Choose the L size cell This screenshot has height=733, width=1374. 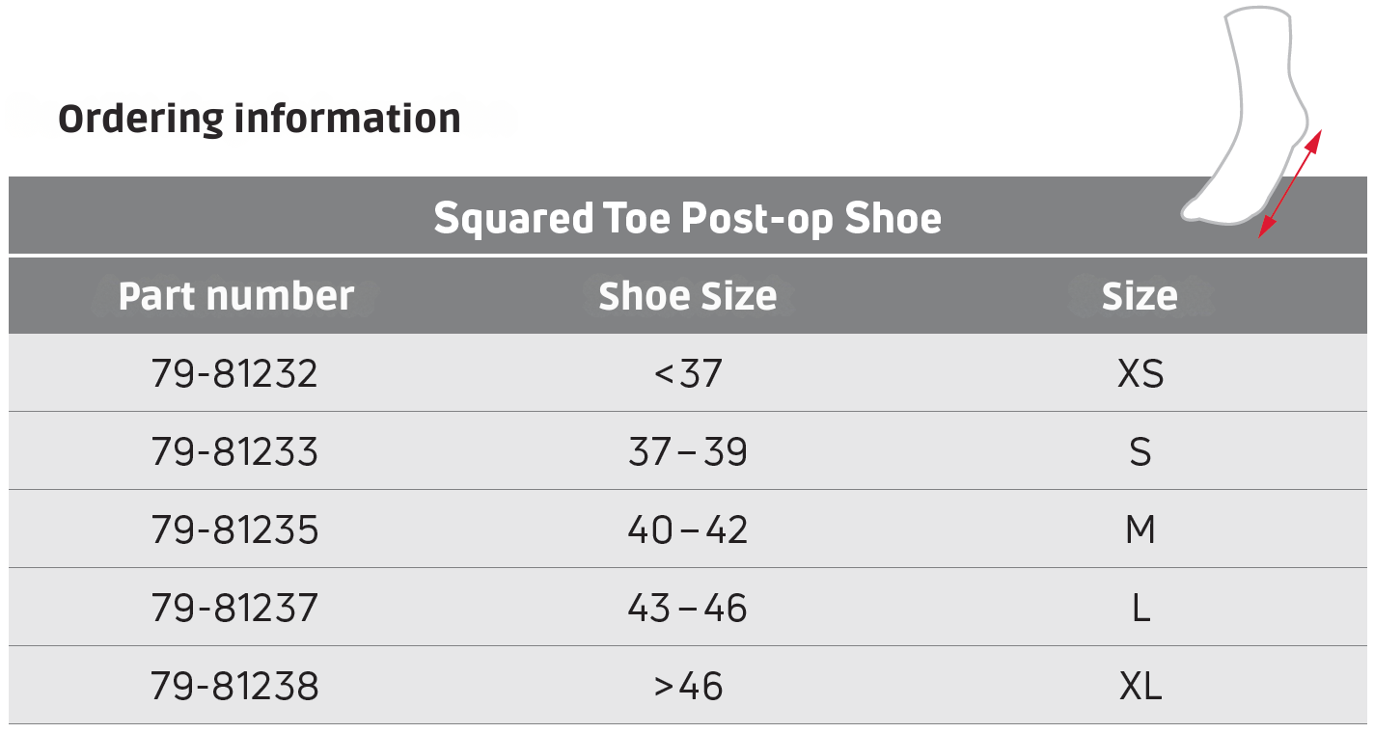coord(1140,608)
